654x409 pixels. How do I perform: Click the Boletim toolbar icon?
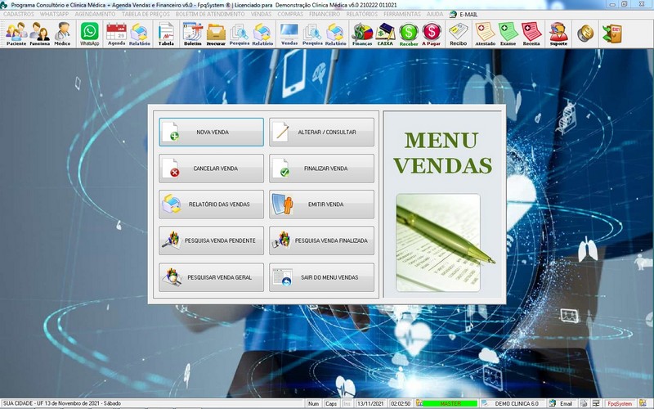click(192, 34)
